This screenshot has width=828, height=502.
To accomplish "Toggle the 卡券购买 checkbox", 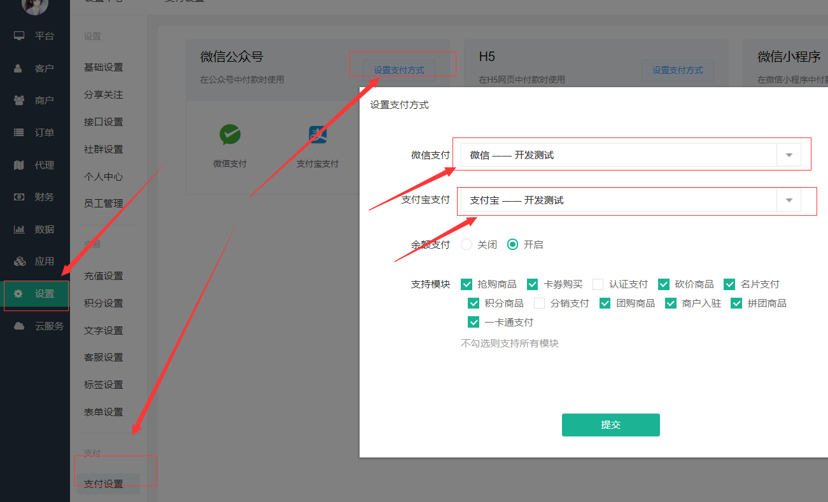I will tap(533, 284).
